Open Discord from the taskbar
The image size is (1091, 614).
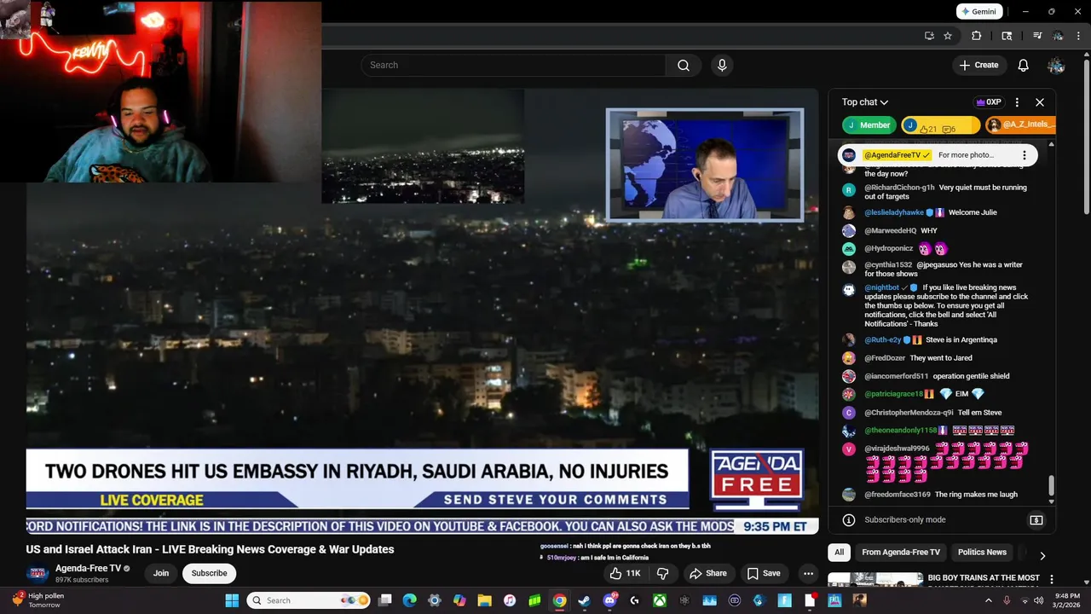click(609, 600)
